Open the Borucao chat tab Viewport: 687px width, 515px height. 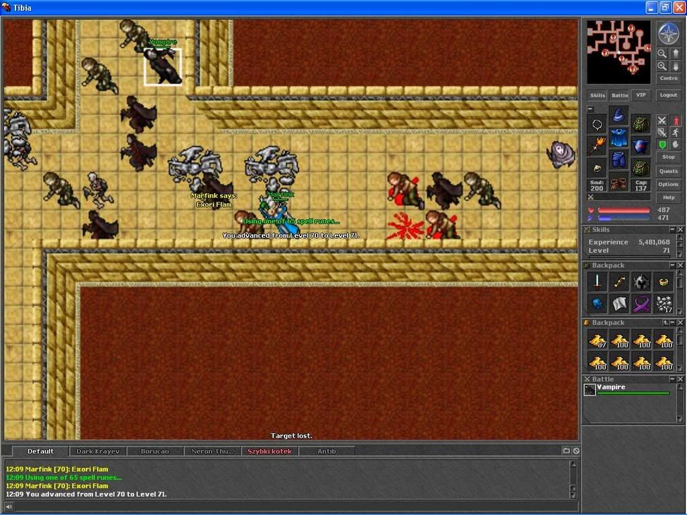point(155,451)
